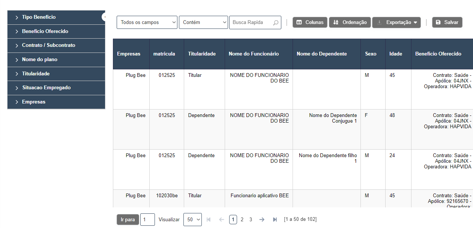Expand the Contrato / Subcontrato filter
The image size is (473, 228).
[x=48, y=45]
